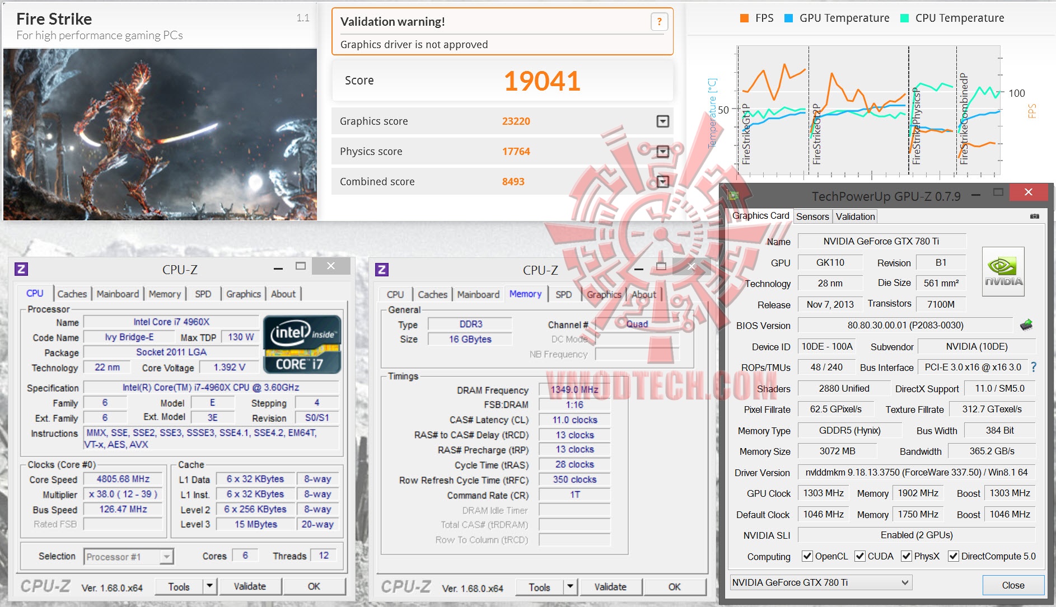Click the GPU-Z Name field showing GTX 780 Ti
The height and width of the screenshot is (607, 1056).
point(881,241)
